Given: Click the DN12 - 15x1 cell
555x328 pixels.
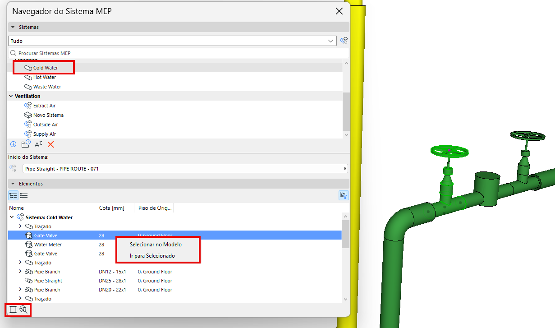Looking at the screenshot, I should click(112, 272).
